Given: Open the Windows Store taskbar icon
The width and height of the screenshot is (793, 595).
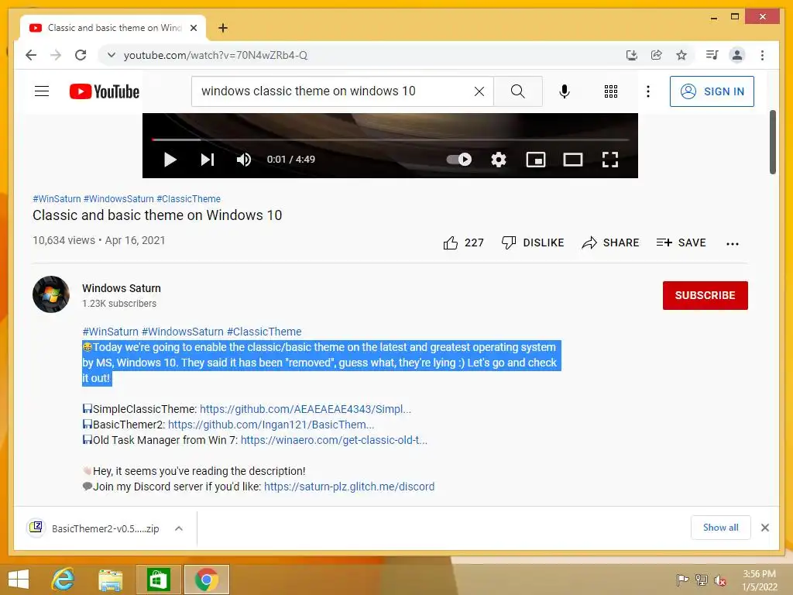Looking at the screenshot, I should (158, 580).
